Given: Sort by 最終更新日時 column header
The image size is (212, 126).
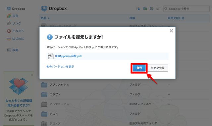Looking at the screenshot, I should 176,18.
